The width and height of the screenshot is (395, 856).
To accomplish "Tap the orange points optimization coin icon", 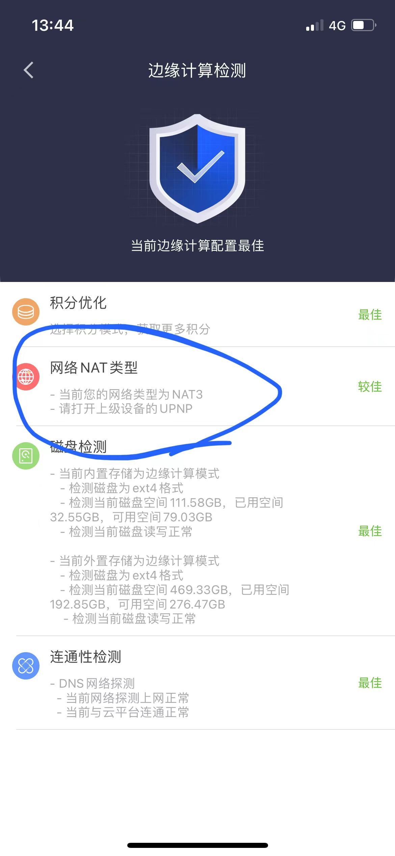I will coord(26,312).
